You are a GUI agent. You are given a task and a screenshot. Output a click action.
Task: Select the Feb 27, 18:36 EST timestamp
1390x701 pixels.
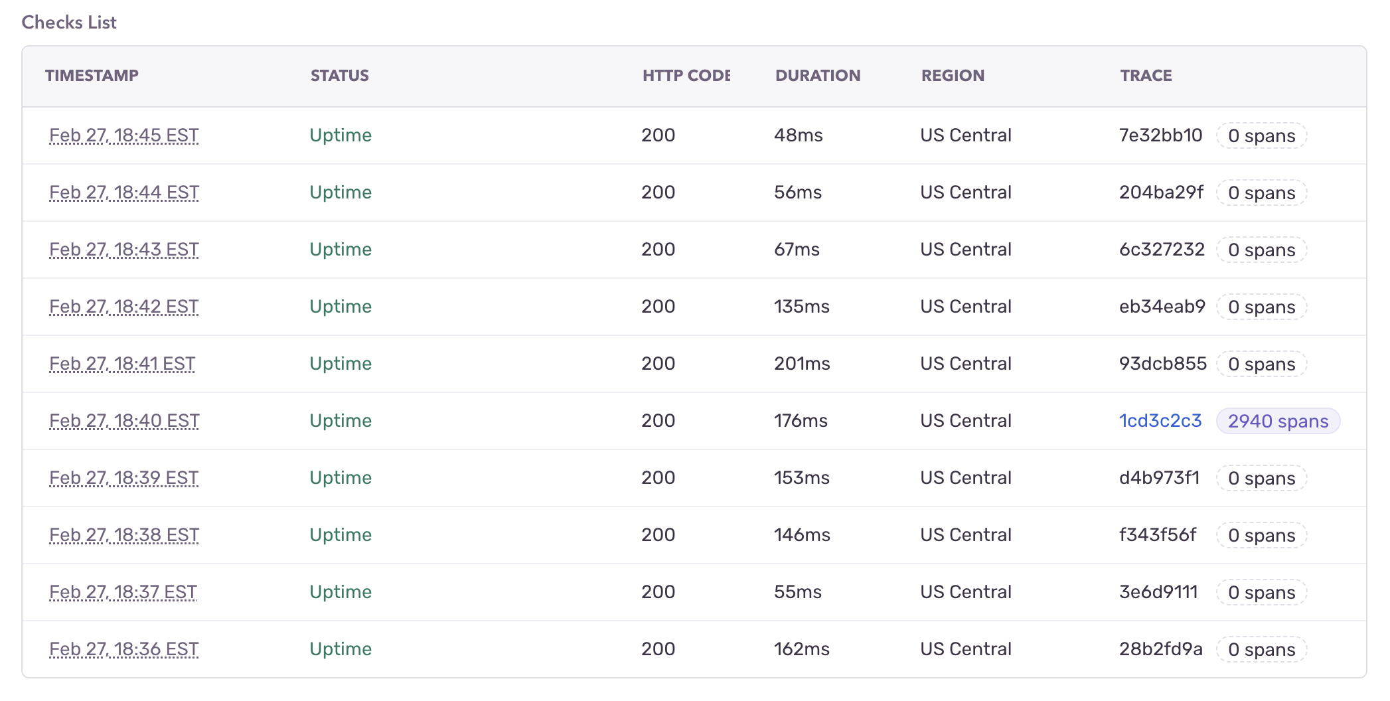click(124, 649)
